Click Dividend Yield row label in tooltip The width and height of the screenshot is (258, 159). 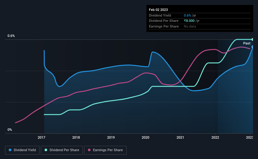[x=160, y=15]
